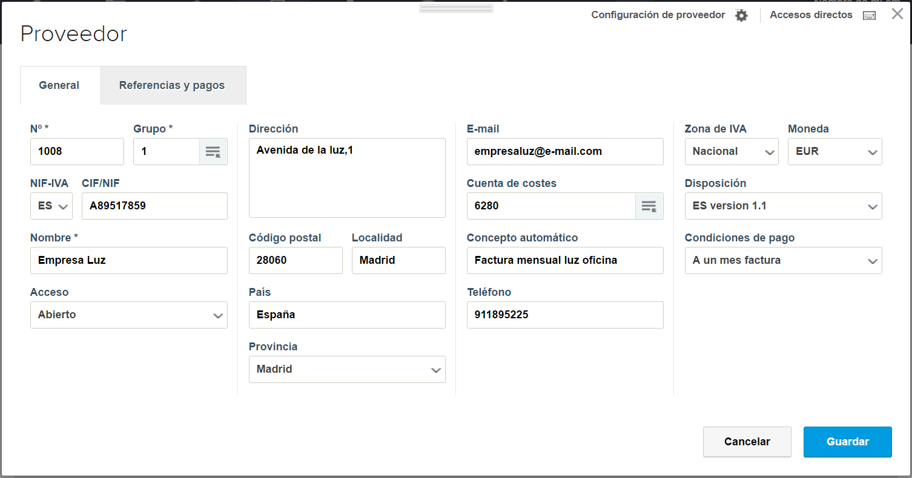Click the Dirección label
This screenshot has height=478, width=912.
tap(273, 129)
